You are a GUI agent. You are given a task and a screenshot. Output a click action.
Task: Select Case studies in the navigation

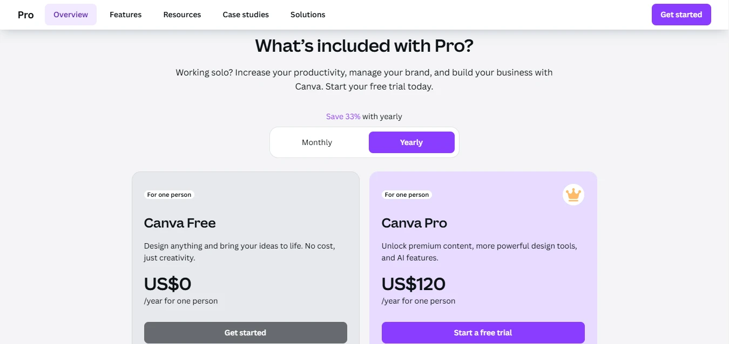(x=246, y=15)
